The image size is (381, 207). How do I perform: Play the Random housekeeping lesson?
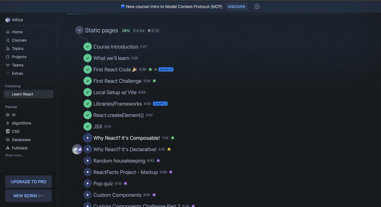coord(88,161)
